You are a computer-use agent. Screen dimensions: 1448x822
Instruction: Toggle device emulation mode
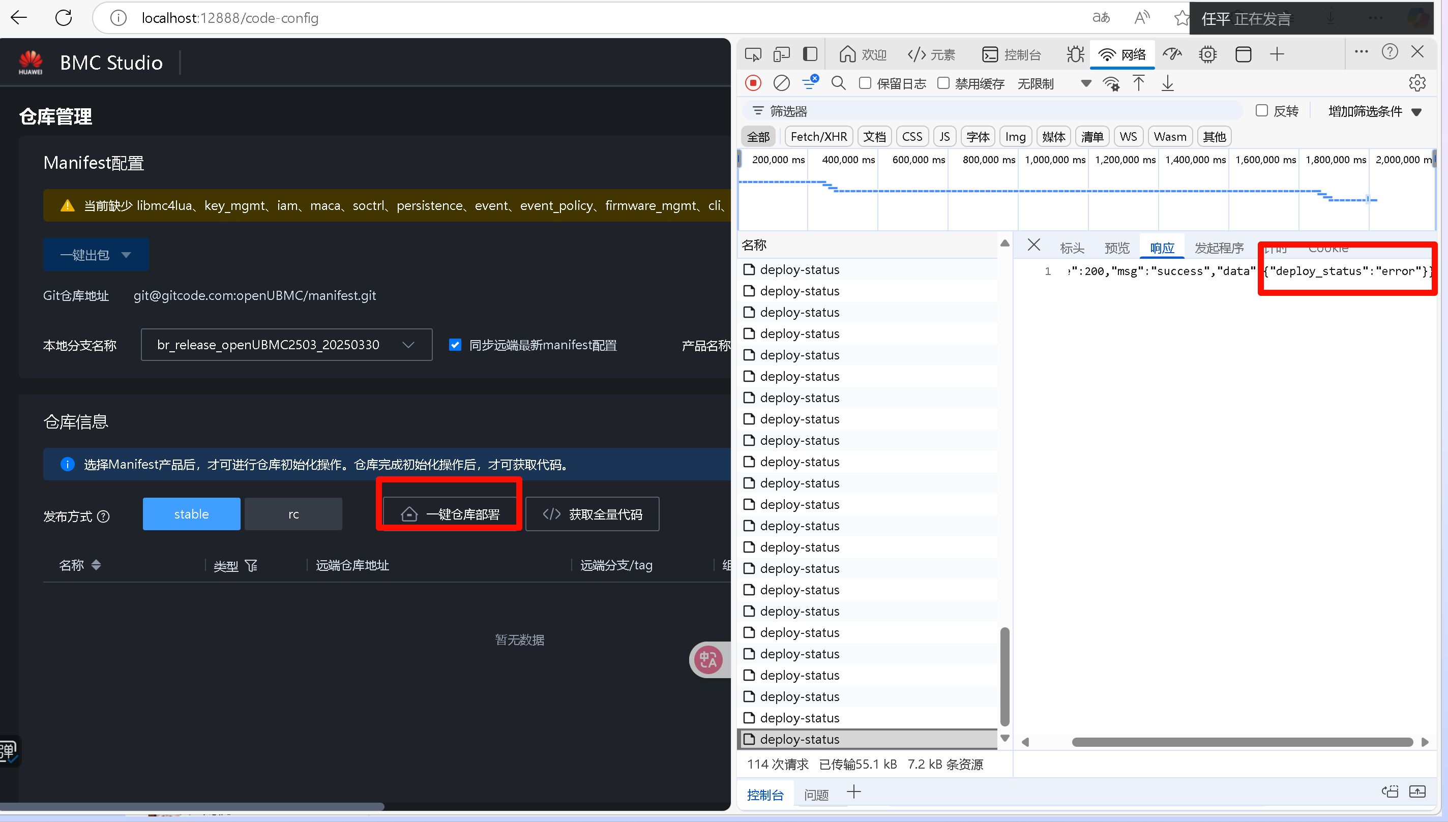(781, 54)
